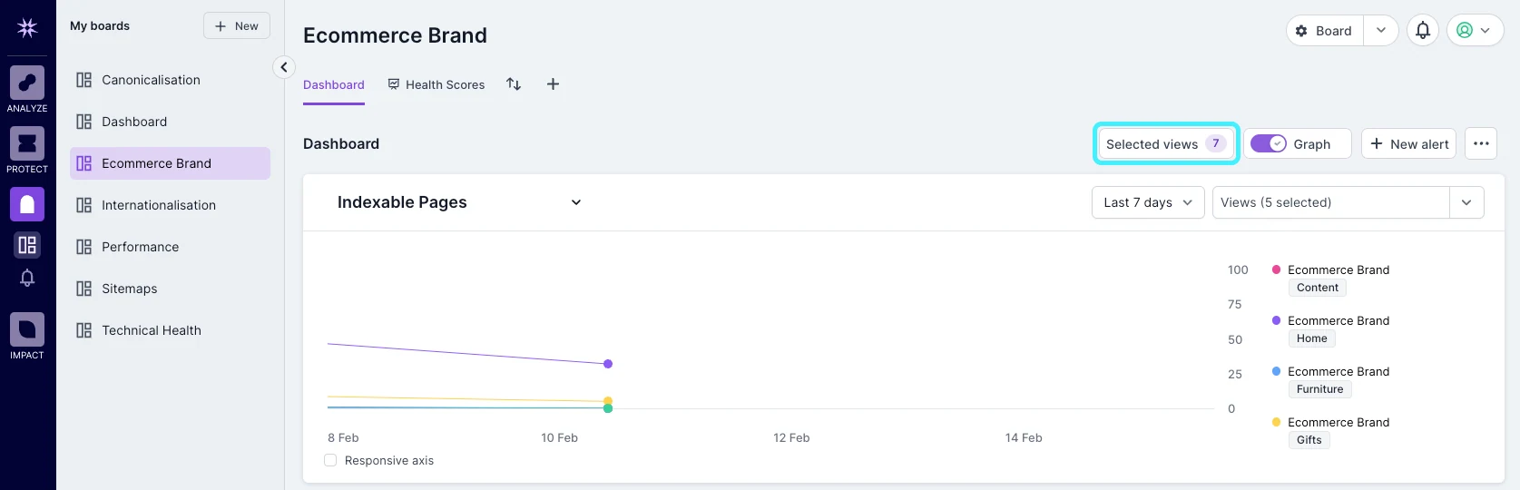Click the Board settings button
This screenshot has height=490, width=1520.
coord(1325,30)
